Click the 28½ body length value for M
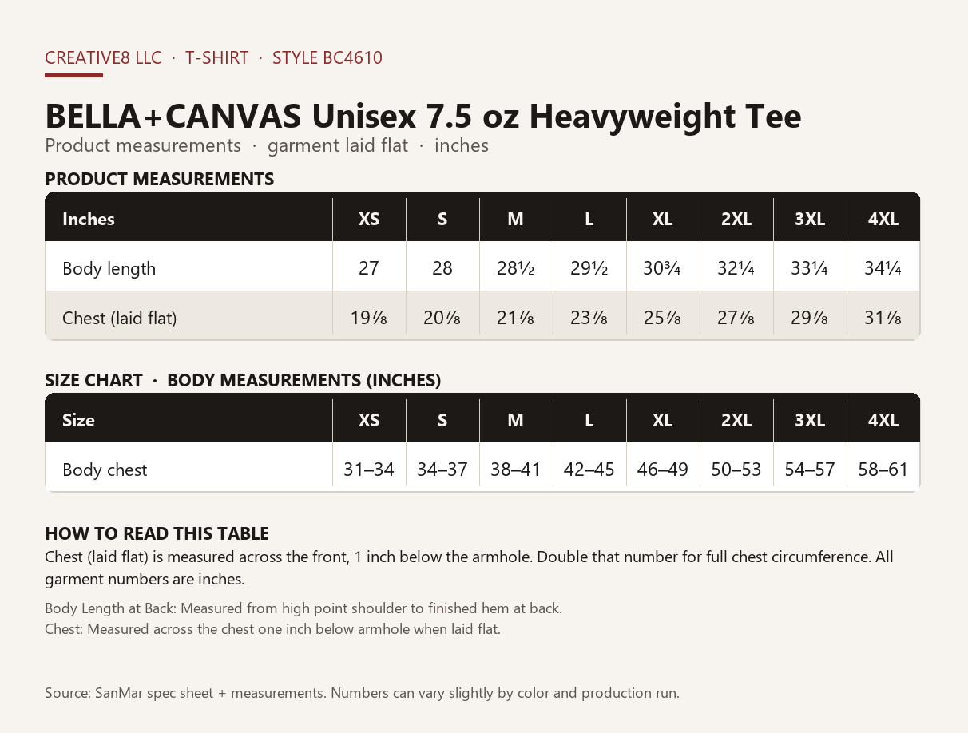 click(516, 268)
